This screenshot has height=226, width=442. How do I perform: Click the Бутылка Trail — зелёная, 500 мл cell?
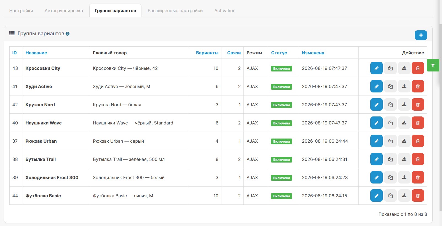pyautogui.click(x=140, y=159)
